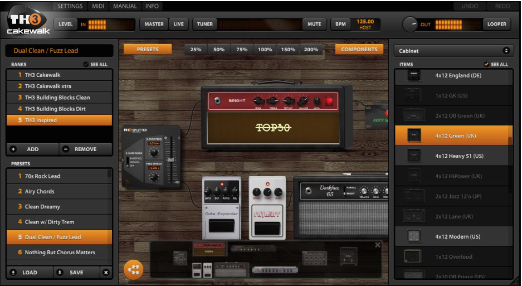Screen dimensions: 522x286
Task: Set zoom to 200%
Action: (311, 49)
